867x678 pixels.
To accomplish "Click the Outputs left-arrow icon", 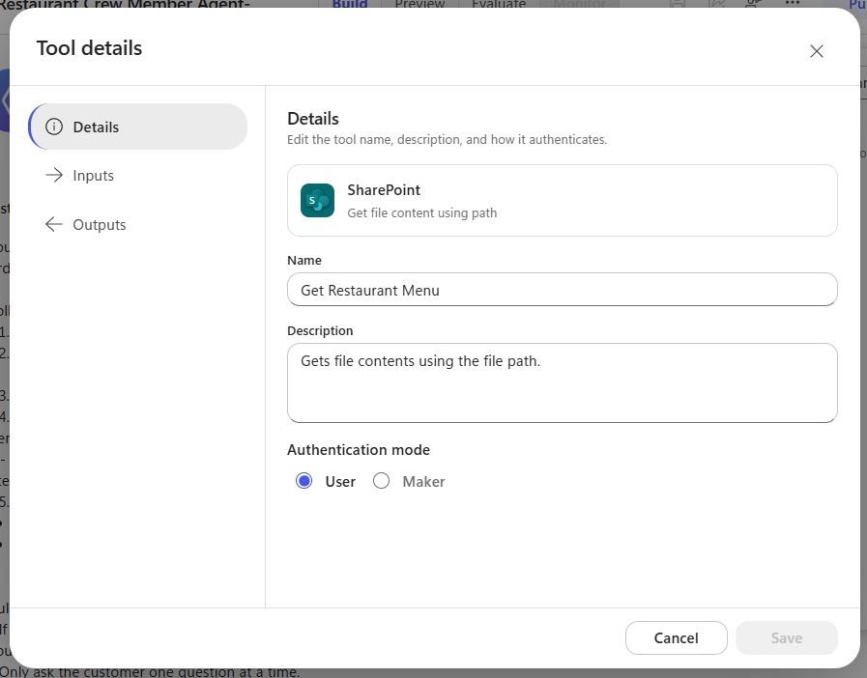I will 53,224.
